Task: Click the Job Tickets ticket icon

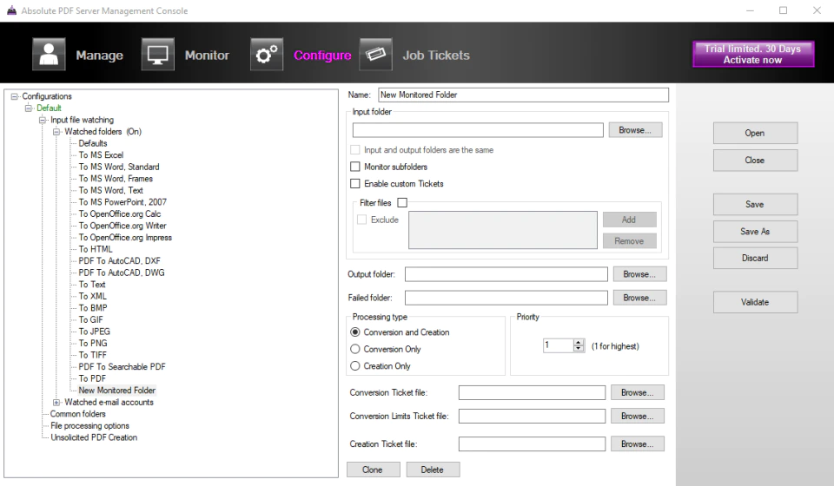Action: [375, 54]
